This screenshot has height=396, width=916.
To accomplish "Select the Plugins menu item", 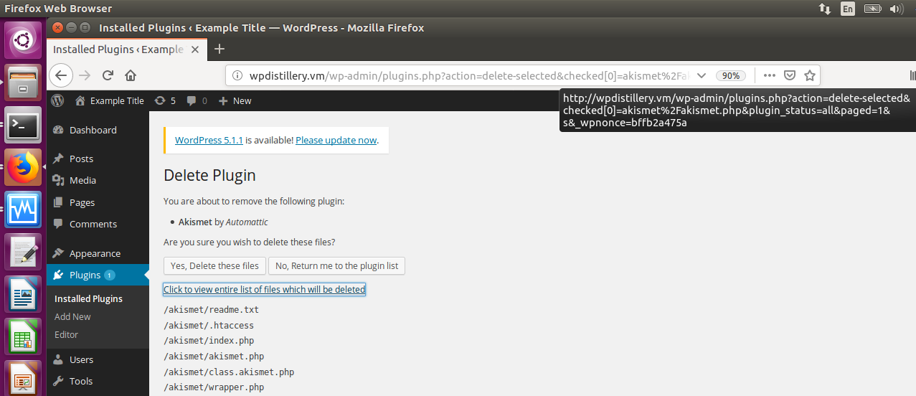I will coord(98,275).
